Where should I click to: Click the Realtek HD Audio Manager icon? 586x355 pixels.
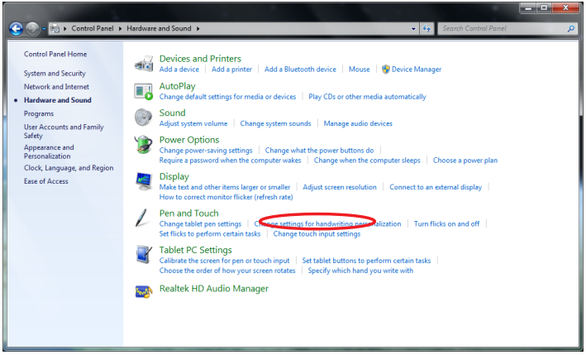[144, 291]
